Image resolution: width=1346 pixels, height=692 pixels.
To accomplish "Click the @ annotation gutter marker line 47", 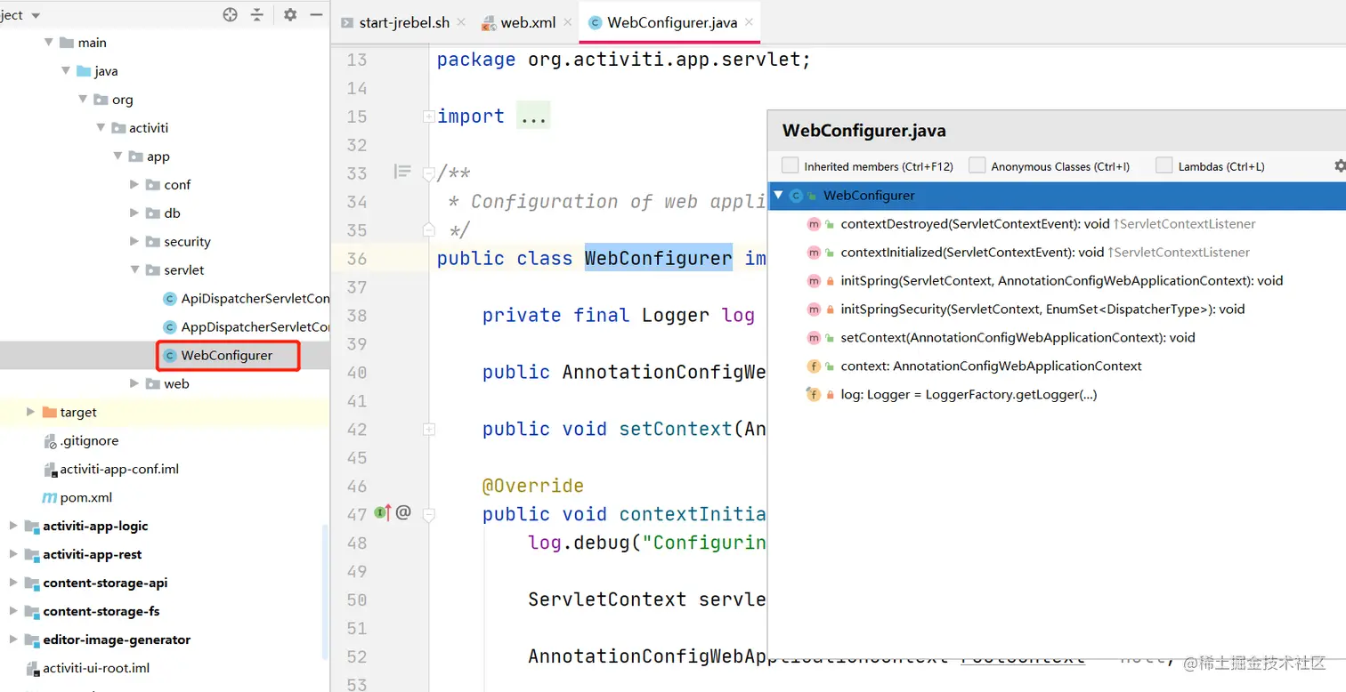I will (x=403, y=513).
